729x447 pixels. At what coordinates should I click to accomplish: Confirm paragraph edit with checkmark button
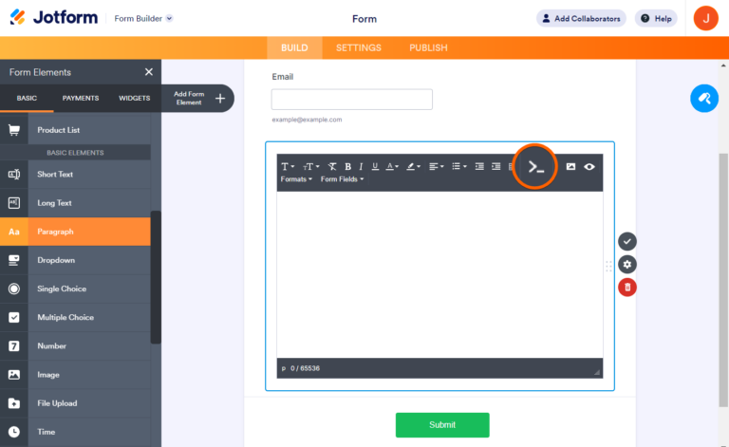627,242
